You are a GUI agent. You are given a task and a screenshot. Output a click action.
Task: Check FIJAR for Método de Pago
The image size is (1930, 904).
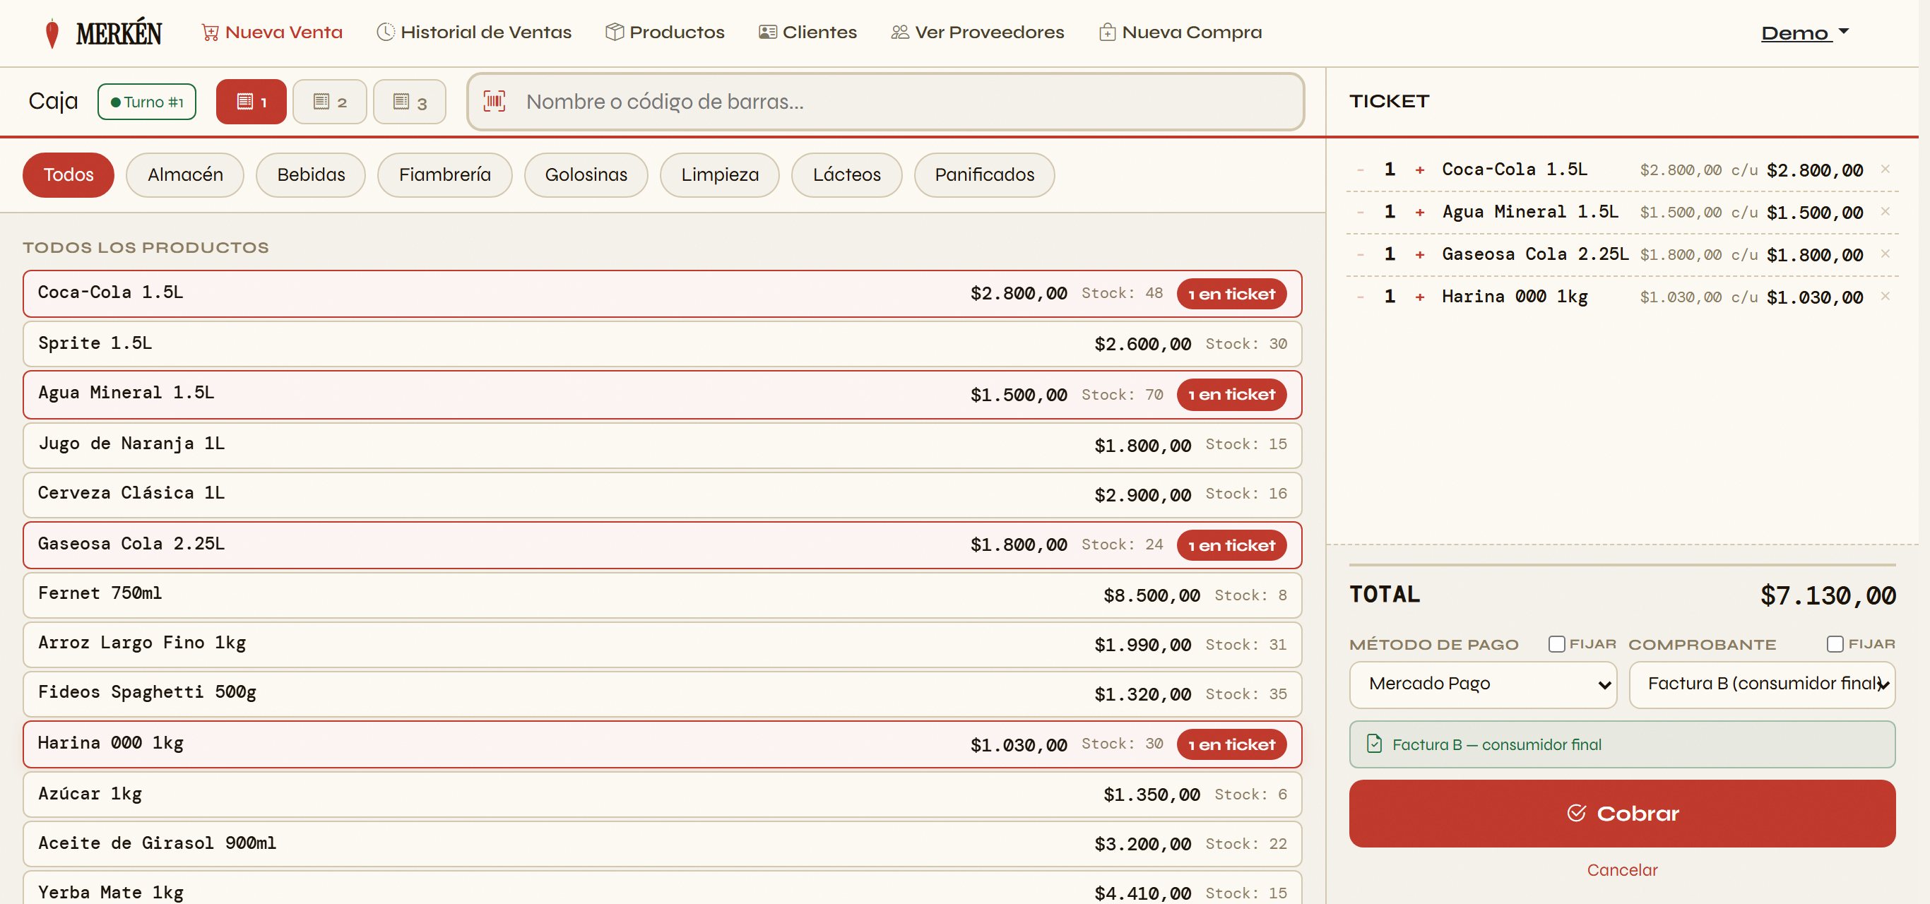point(1556,644)
